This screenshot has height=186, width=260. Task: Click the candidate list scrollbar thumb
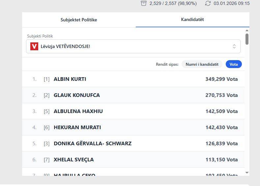[247, 38]
